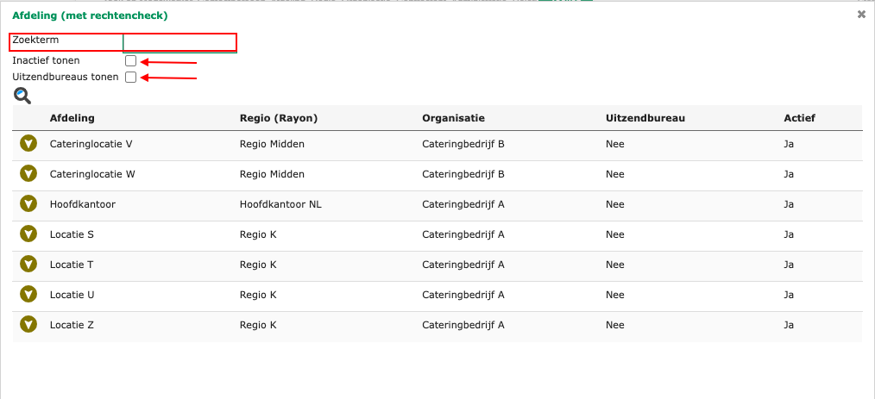Viewport: 875px width, 399px height.
Task: Select the arrow icon for Cateringlocatie V
Action: [x=28, y=144]
